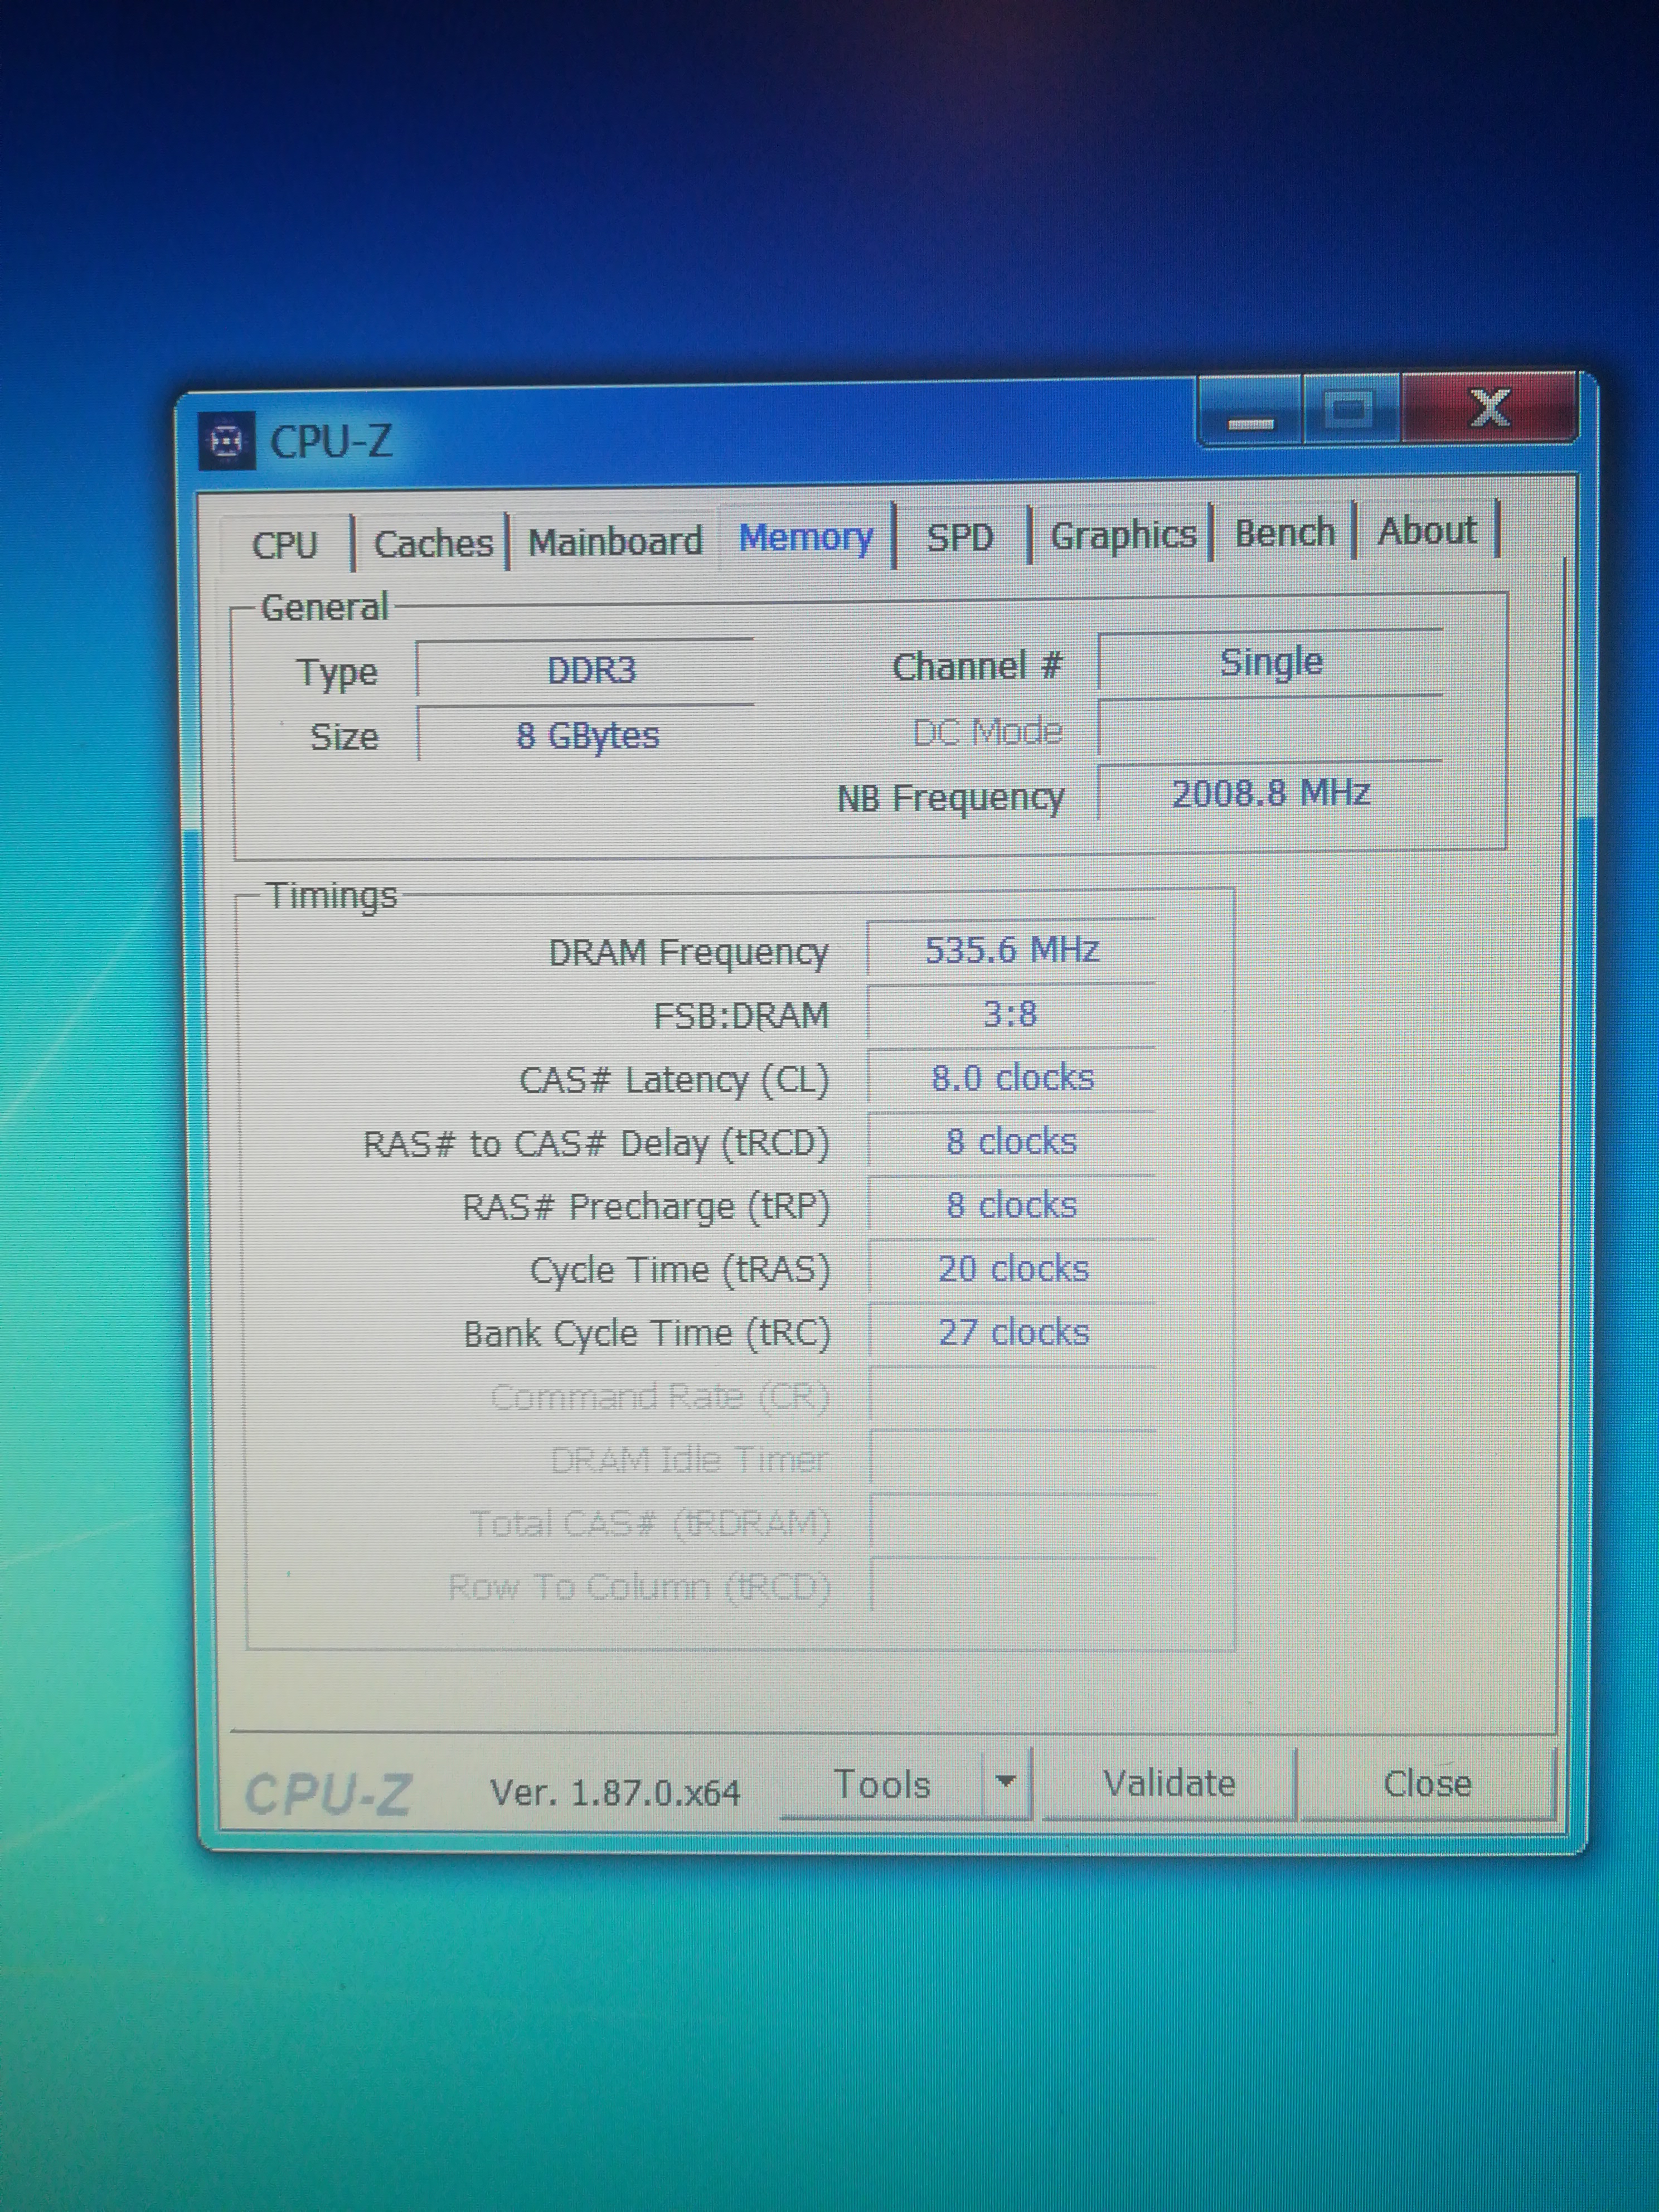
Task: Click the DRAM Frequency value field
Action: pyautogui.click(x=1011, y=949)
